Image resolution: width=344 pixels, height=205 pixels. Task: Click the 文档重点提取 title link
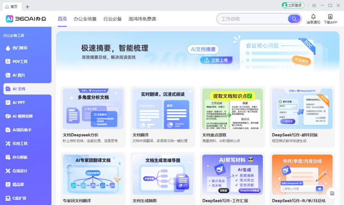coord(214,135)
